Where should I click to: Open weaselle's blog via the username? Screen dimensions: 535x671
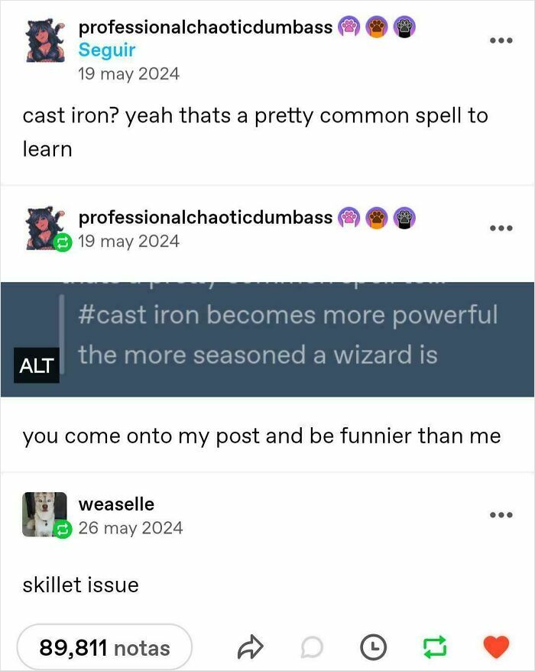pyautogui.click(x=117, y=504)
